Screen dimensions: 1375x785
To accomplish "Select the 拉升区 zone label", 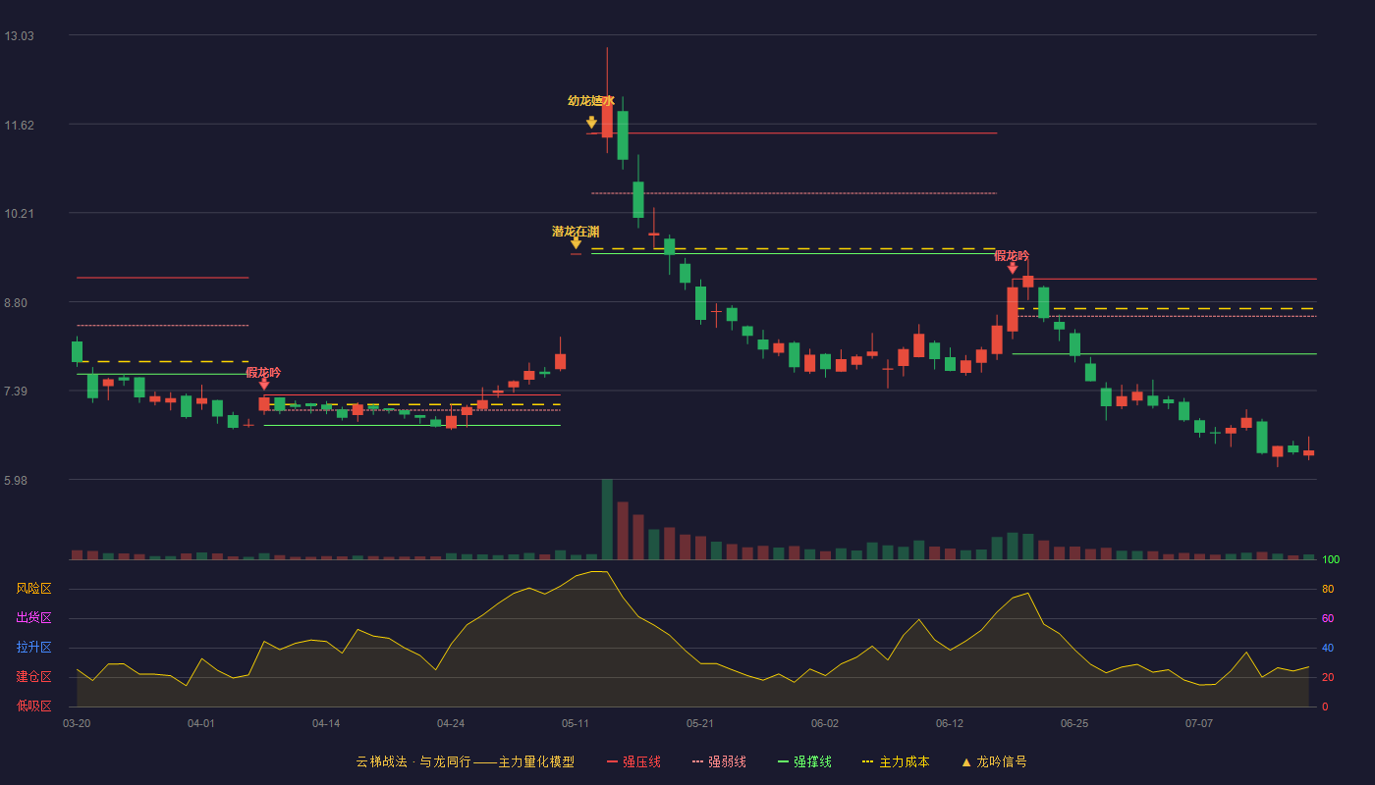I will pyautogui.click(x=33, y=648).
